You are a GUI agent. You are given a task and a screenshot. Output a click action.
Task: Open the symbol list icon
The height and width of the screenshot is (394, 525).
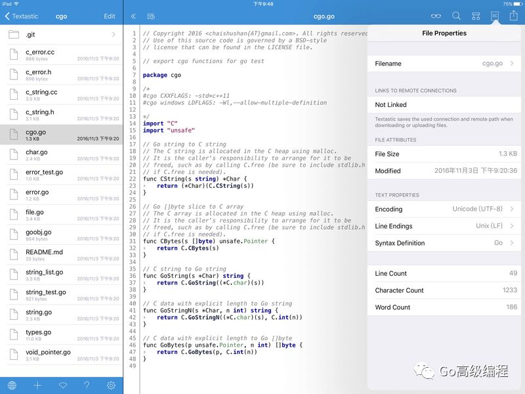click(x=151, y=16)
